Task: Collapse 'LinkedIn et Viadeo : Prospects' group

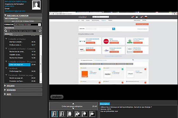Action: pos(6,61)
